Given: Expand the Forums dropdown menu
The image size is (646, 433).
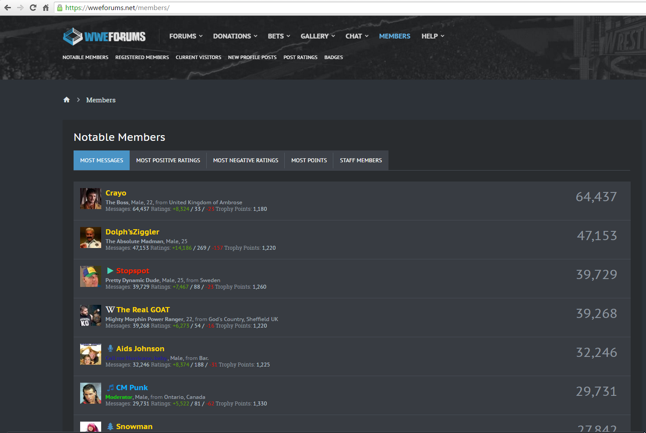Looking at the screenshot, I should 186,36.
